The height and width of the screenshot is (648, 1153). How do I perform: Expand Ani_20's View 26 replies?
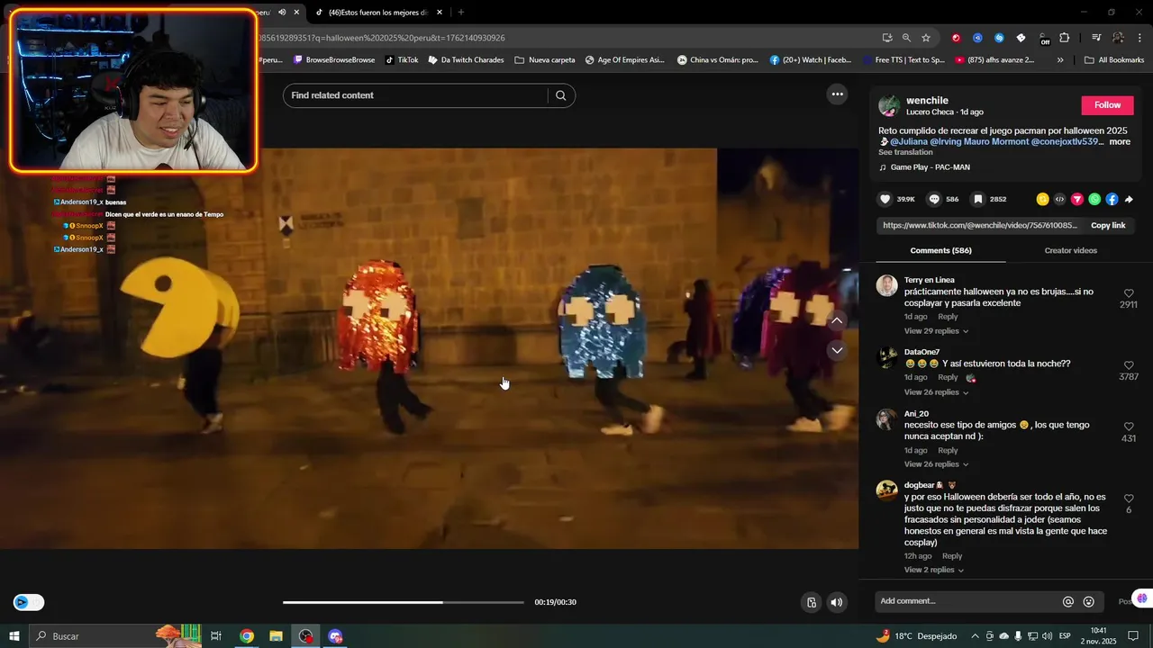pyautogui.click(x=937, y=464)
